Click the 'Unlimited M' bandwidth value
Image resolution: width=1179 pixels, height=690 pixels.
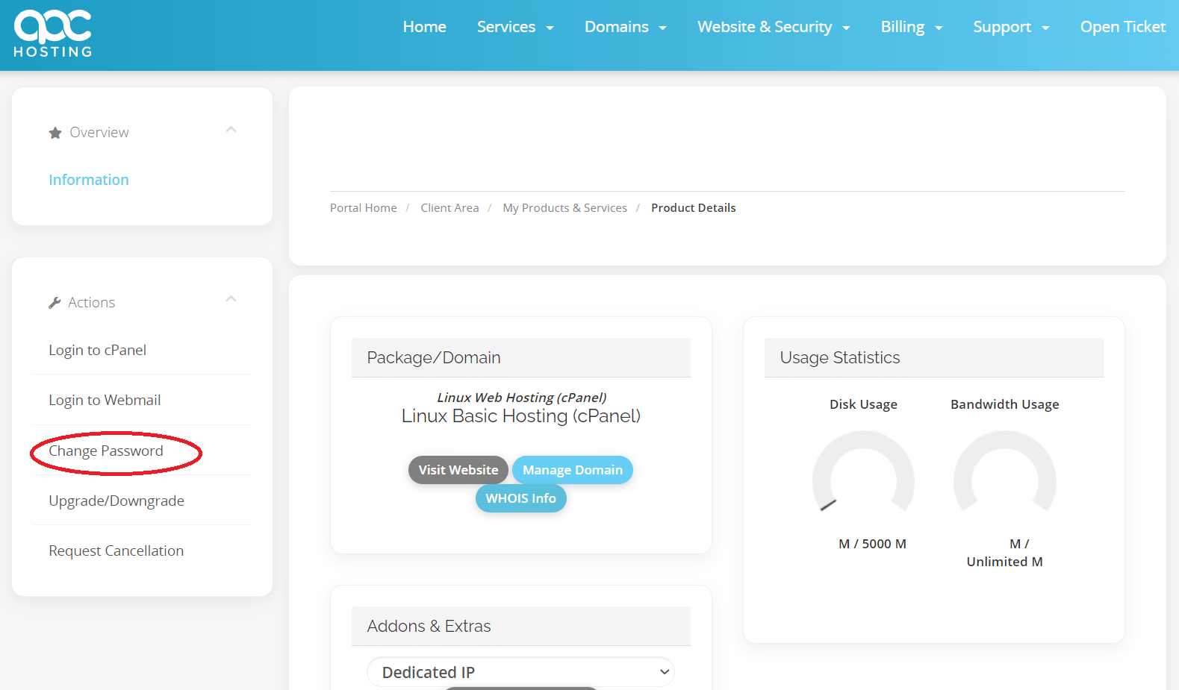[1005, 562]
